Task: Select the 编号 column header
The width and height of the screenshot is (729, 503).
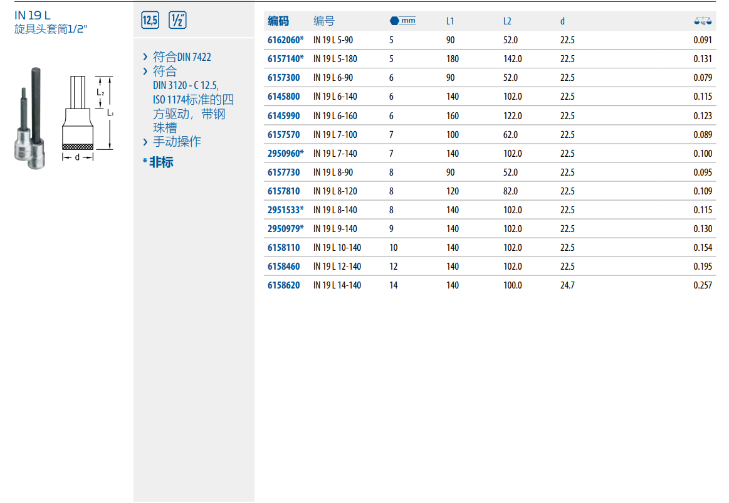Action: (x=324, y=21)
